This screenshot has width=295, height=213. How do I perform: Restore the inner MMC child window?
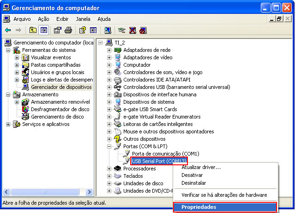[x=279, y=19]
